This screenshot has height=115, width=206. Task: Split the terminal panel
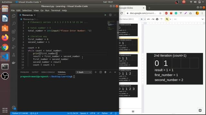click(x=100, y=72)
